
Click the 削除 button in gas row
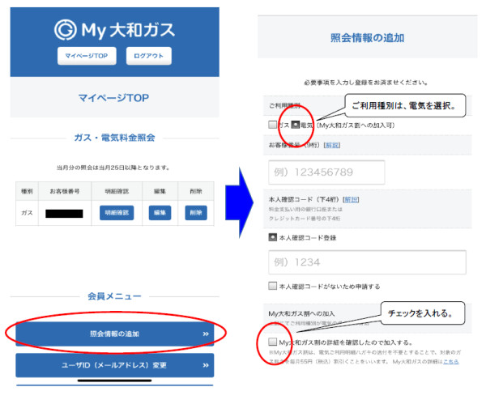(x=196, y=213)
